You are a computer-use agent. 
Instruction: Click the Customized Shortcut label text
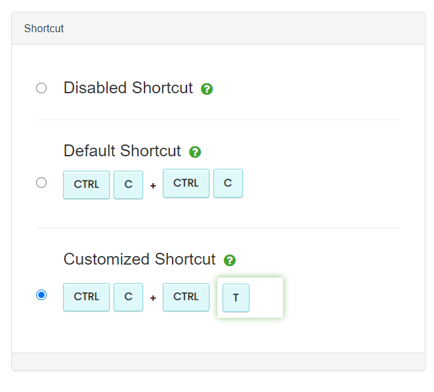coord(139,259)
